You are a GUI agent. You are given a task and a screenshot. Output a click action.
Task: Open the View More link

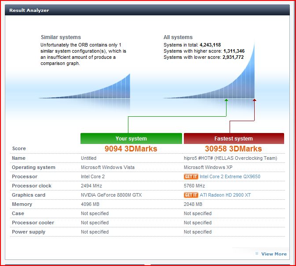(x=274, y=254)
